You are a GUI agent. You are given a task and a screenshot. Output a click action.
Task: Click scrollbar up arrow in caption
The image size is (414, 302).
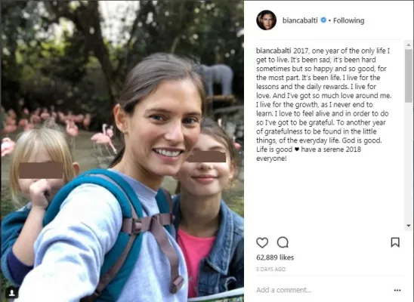tap(409, 45)
